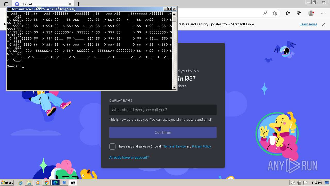Open Windows Media Player from taskbar
Screen dimensions: 330x186
[38, 183]
